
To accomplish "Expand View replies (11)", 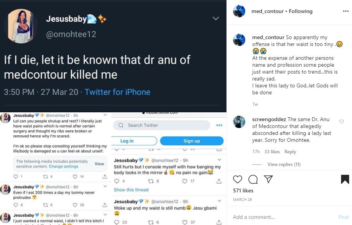I will coord(284,164).
